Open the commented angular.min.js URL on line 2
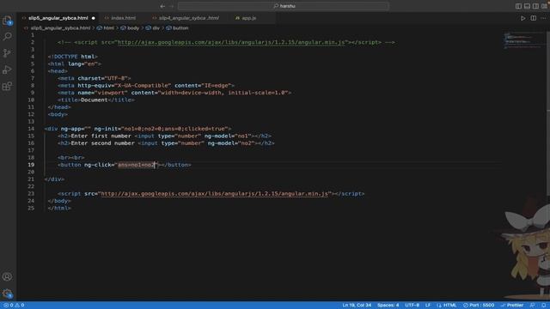Image resolution: width=550 pixels, height=309 pixels. pyautogui.click(x=231, y=42)
